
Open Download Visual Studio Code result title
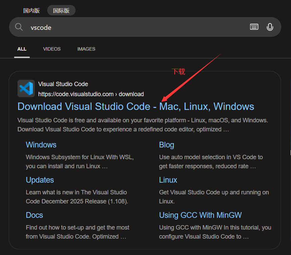coord(136,107)
